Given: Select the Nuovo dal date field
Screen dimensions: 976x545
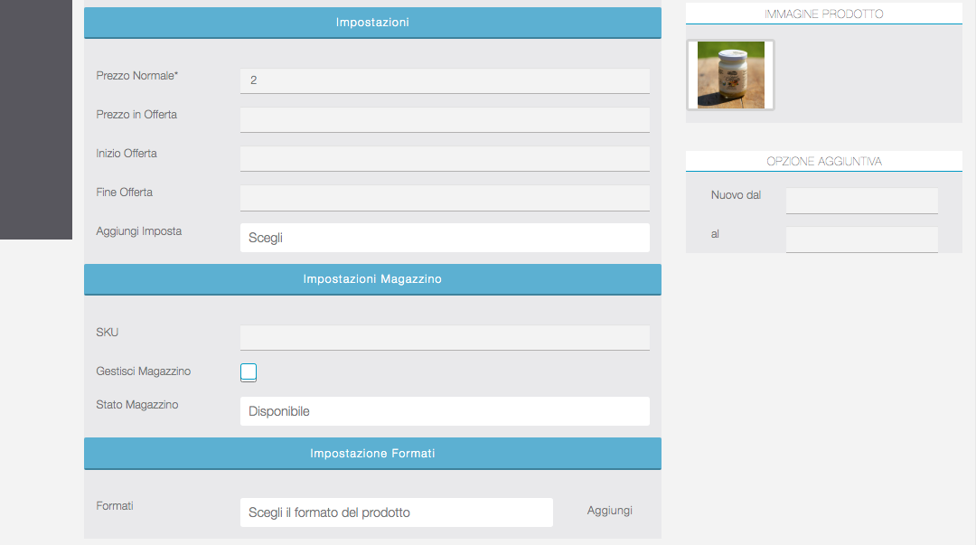Looking at the screenshot, I should 861,200.
